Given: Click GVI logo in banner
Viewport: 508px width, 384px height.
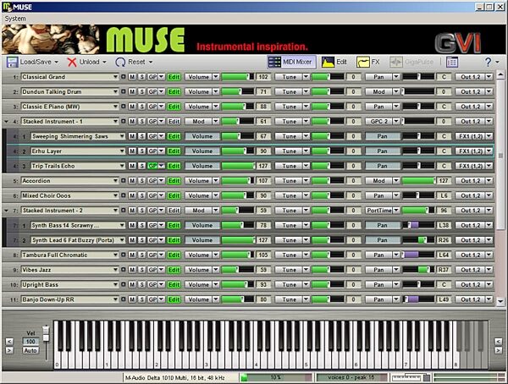Looking at the screenshot, I should [457, 43].
